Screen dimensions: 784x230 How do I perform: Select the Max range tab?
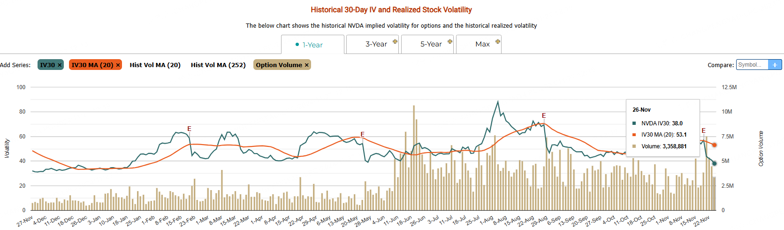[x=482, y=44]
